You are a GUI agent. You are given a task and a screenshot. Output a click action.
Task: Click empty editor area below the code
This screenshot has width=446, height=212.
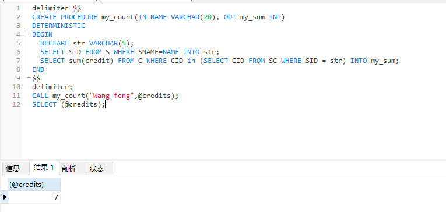pyautogui.click(x=227, y=133)
